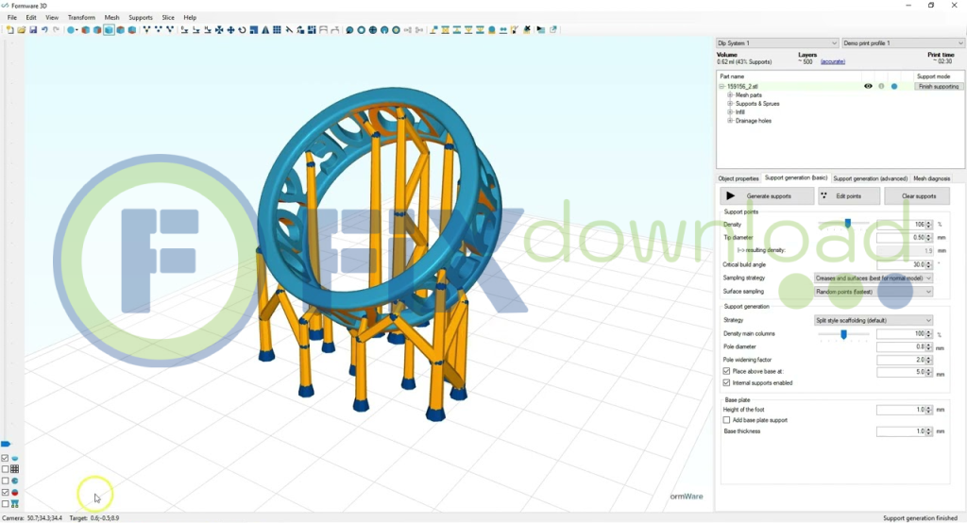Click the Generate supports play button
The width and height of the screenshot is (967, 523).
pyautogui.click(x=767, y=196)
